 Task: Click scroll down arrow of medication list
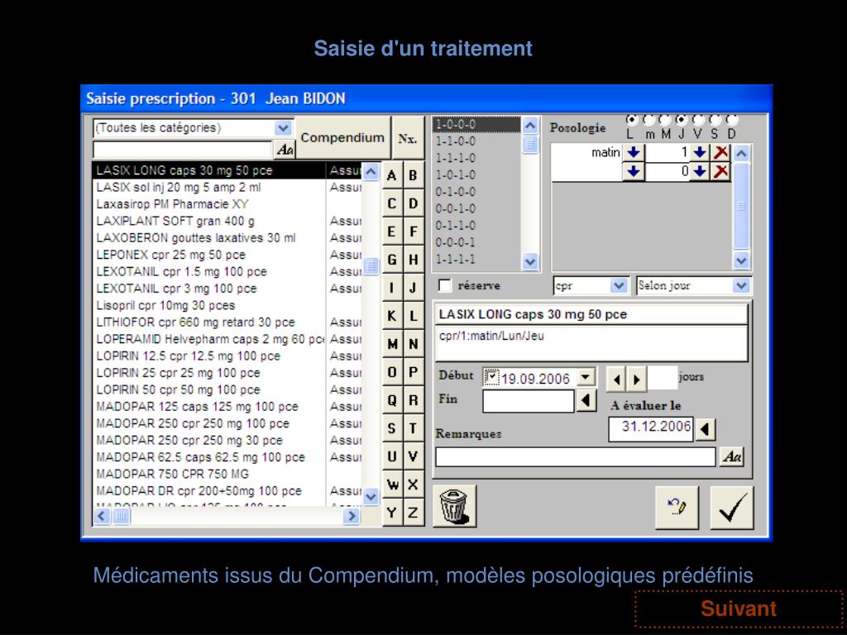coord(371,496)
